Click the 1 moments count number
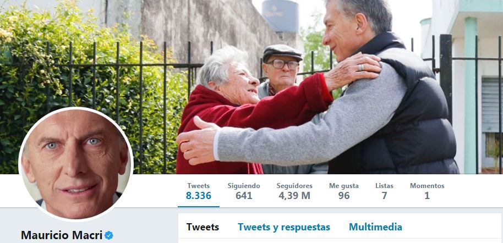 pos(427,196)
